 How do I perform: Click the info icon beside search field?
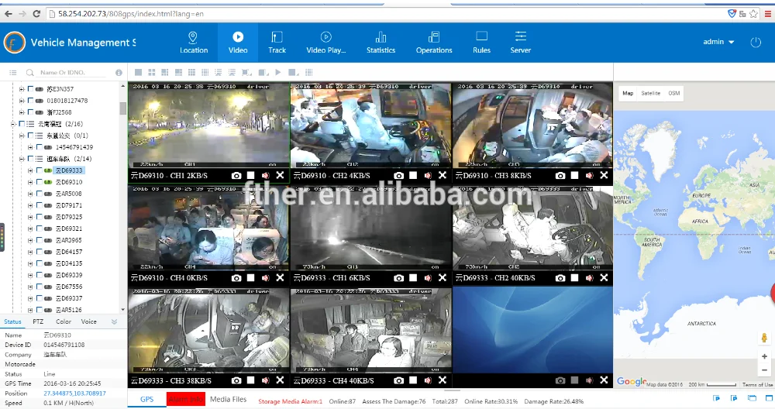tap(119, 73)
